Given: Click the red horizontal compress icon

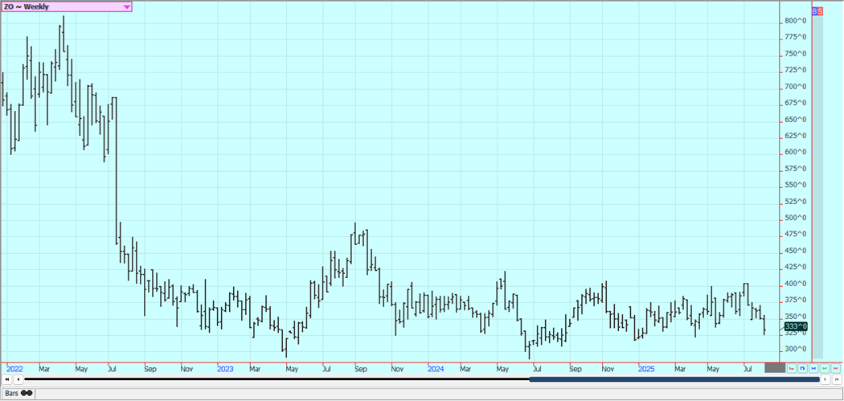Looking at the screenshot, I should click(835, 368).
